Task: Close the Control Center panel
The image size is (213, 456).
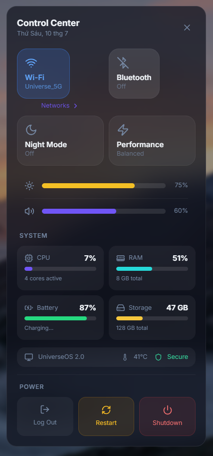Action: (x=187, y=28)
